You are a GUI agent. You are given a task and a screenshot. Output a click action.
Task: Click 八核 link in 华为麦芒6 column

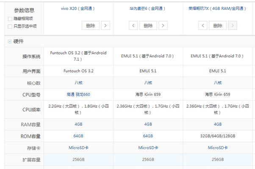tap(148, 83)
